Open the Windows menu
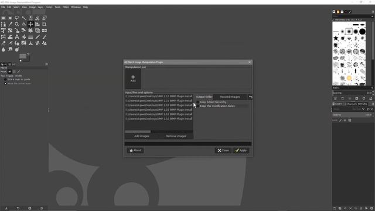The width and height of the screenshot is (375, 211). [x=76, y=7]
